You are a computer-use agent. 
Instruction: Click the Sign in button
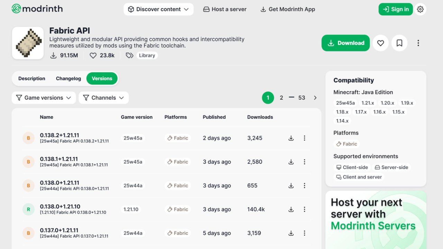395,9
